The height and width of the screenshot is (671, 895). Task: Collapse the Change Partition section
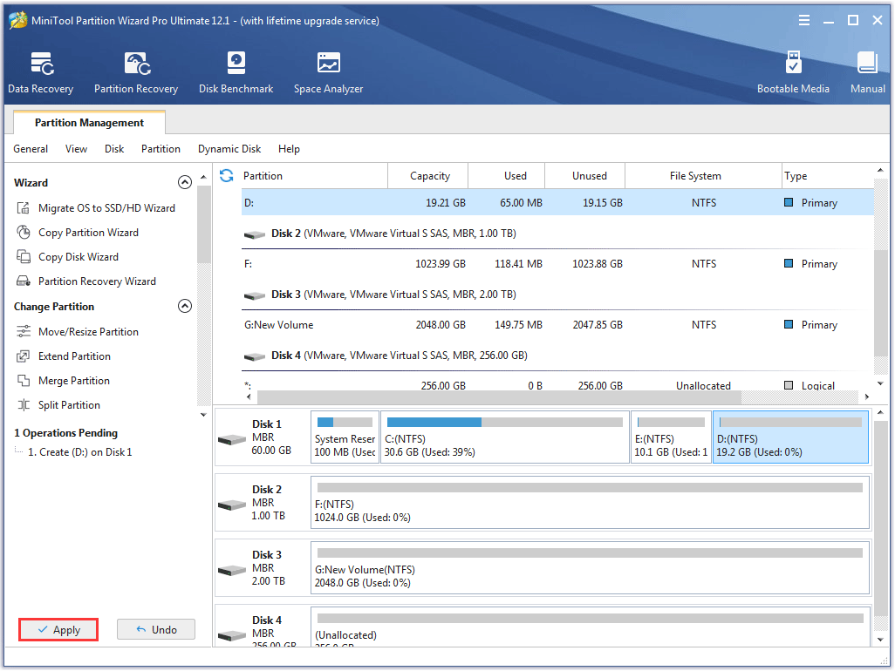click(184, 306)
